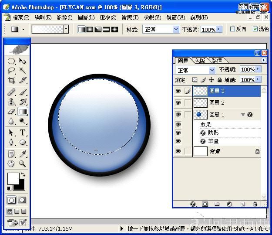Choose the linear gradient style button
Image resolution: width=272 pixels, height=235 pixels.
81,29
